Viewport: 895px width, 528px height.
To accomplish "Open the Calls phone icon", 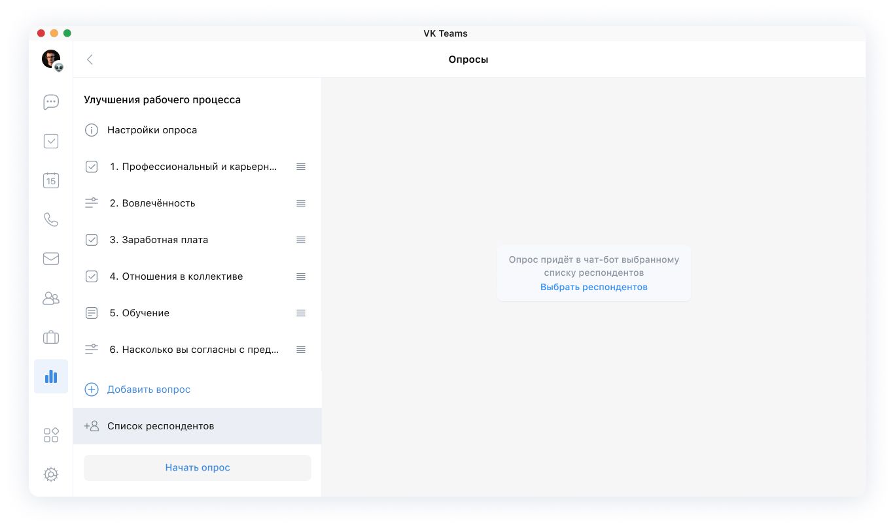I will tap(51, 220).
